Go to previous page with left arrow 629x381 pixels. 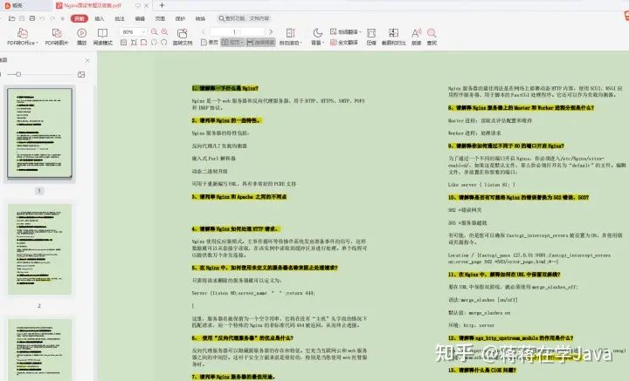tap(204, 31)
